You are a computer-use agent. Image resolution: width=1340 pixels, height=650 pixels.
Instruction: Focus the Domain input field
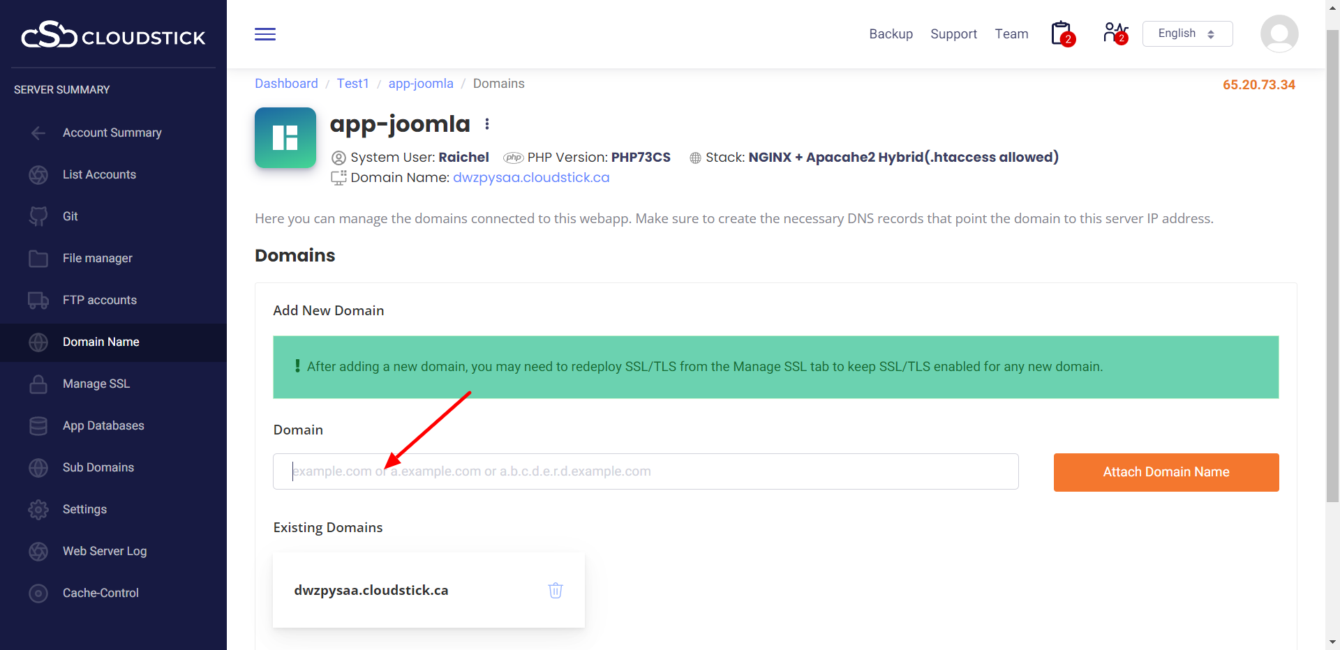tap(645, 471)
